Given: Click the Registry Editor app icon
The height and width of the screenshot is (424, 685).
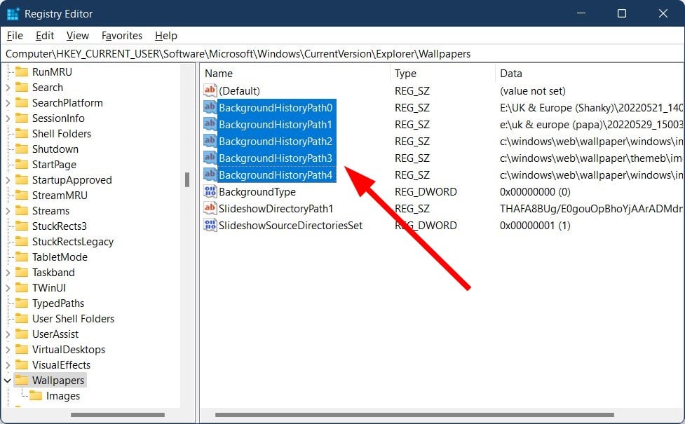Looking at the screenshot, I should (x=13, y=14).
